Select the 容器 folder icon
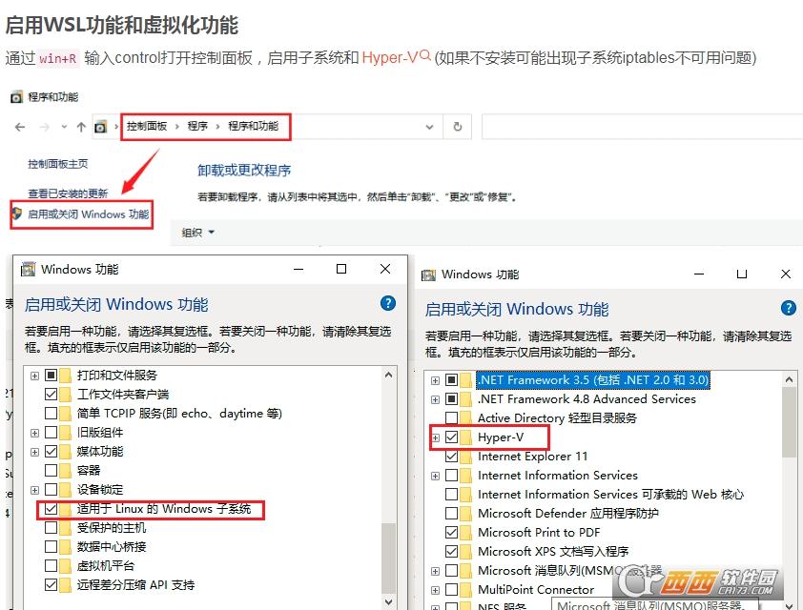The image size is (803, 610). (66, 470)
